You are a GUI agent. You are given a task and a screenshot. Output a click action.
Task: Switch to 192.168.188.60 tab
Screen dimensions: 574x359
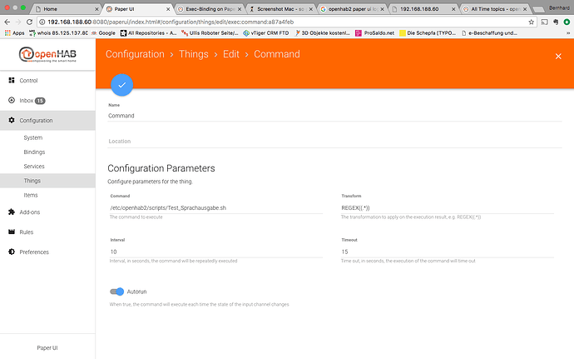[423, 9]
